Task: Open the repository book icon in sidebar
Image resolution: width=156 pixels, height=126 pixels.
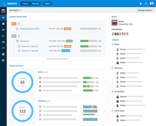Action: tap(3, 24)
